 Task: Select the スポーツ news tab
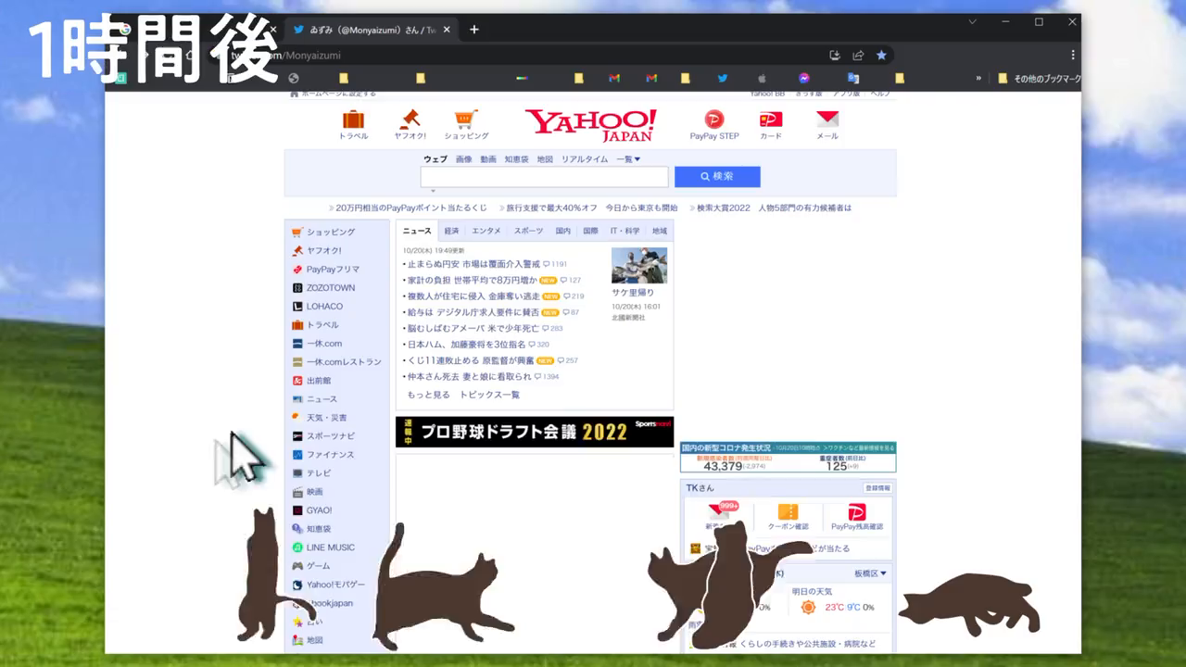(528, 231)
